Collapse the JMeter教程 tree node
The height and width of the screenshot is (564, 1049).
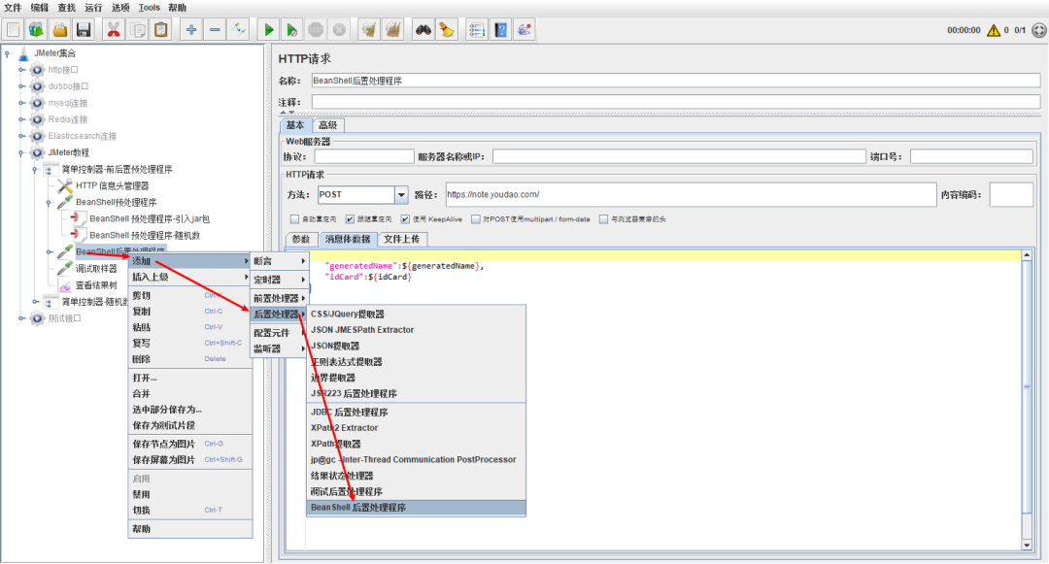(x=21, y=152)
